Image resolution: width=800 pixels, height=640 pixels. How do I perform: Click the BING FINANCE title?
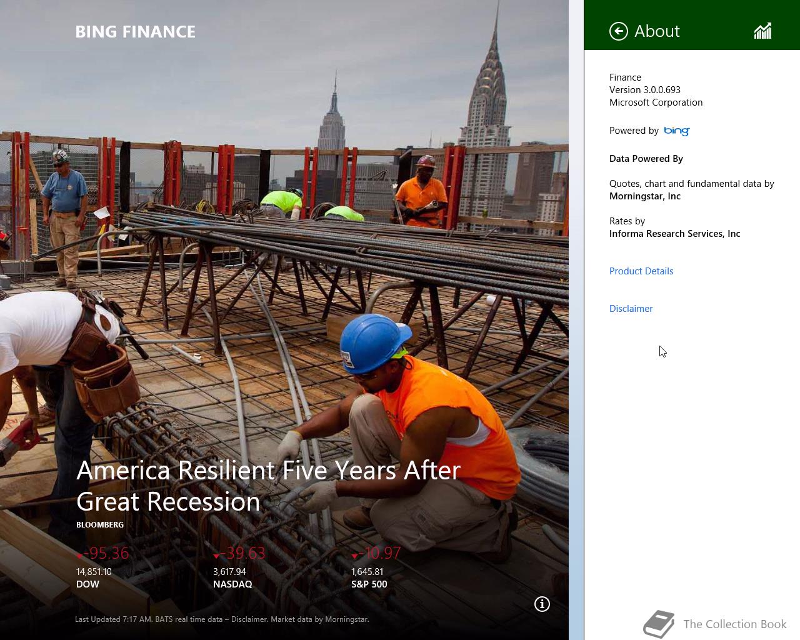point(136,32)
